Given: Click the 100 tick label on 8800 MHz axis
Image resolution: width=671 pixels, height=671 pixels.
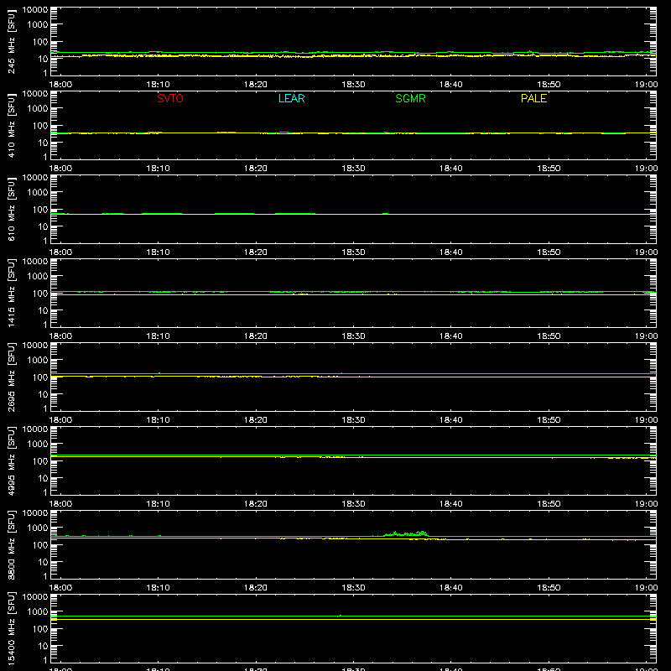Looking at the screenshot, I should pos(40,545).
